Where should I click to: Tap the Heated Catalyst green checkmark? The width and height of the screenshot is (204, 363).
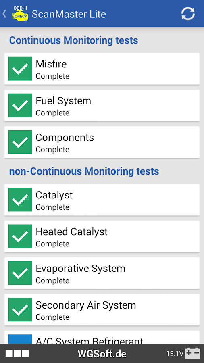tap(20, 236)
